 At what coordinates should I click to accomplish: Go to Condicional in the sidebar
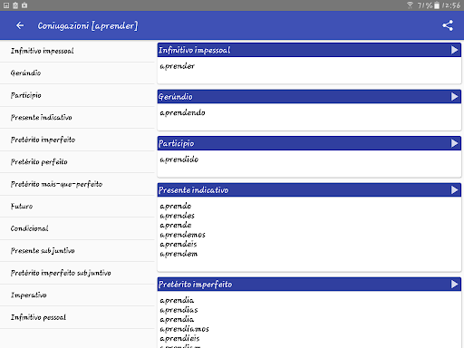coord(77,228)
